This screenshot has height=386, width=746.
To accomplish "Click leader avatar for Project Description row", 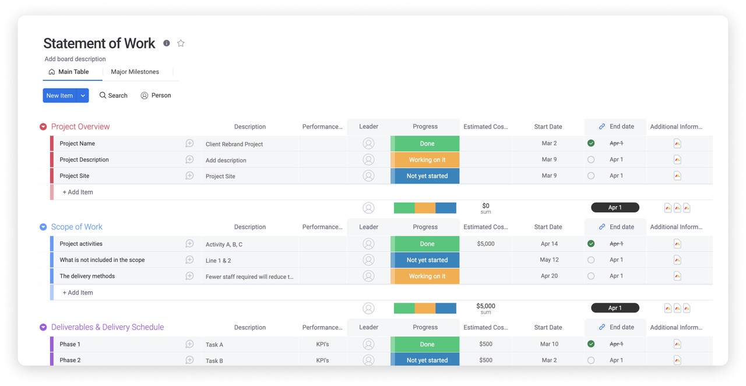I will (x=368, y=160).
